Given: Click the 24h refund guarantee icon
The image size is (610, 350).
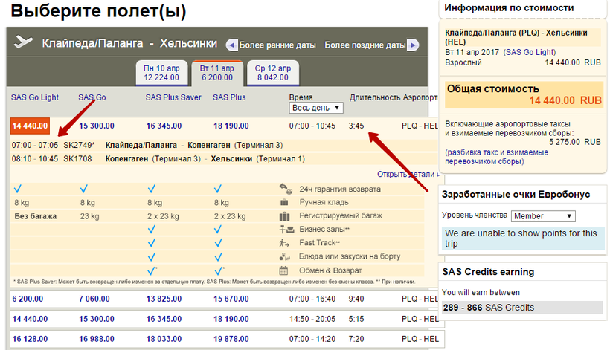Looking at the screenshot, I should tap(283, 189).
